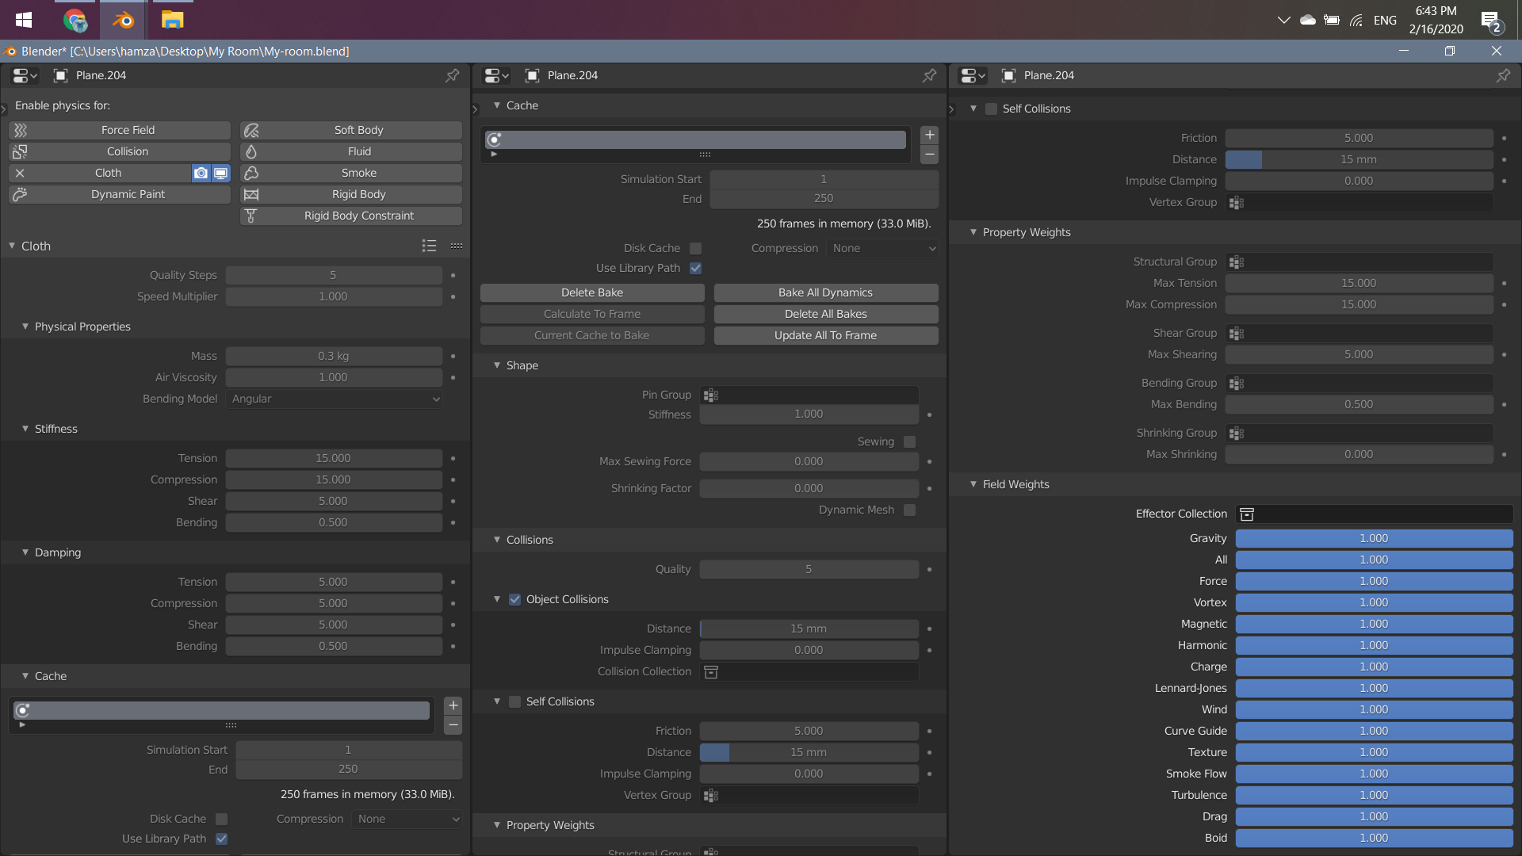Toggle the pin icon in the middle properties panel
Screen dimensions: 1522x856
pos(930,75)
